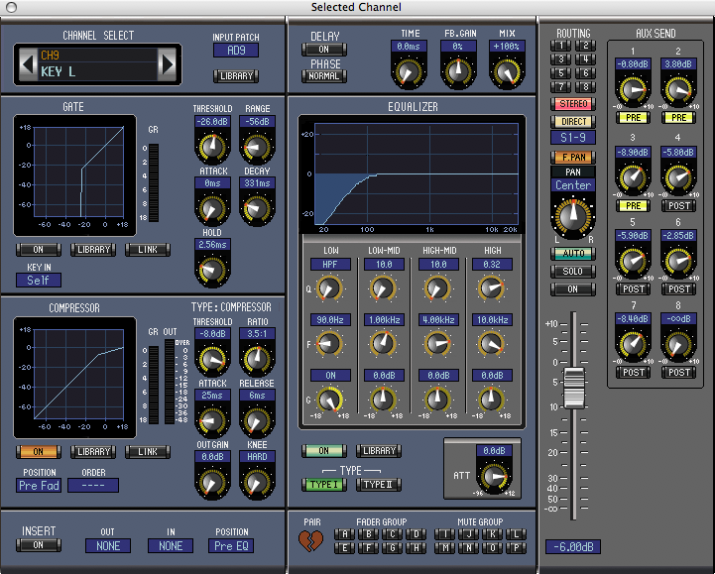
Task: Click the gate LINK button
Action: [148, 250]
